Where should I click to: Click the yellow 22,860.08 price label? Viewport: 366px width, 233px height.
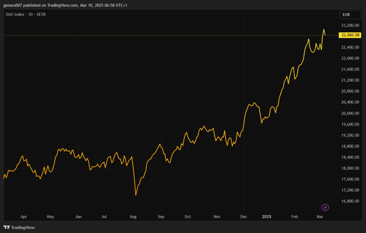click(x=350, y=35)
